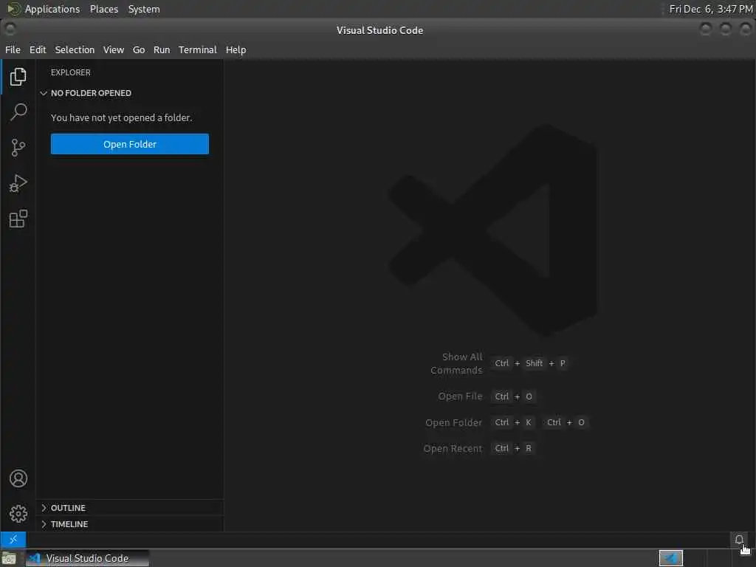
Task: Click the show desktop icon in bottom panel
Action: click(9, 559)
